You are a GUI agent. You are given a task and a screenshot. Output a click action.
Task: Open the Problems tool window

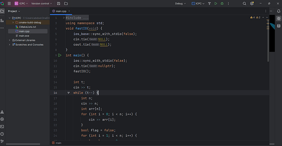(2, 134)
